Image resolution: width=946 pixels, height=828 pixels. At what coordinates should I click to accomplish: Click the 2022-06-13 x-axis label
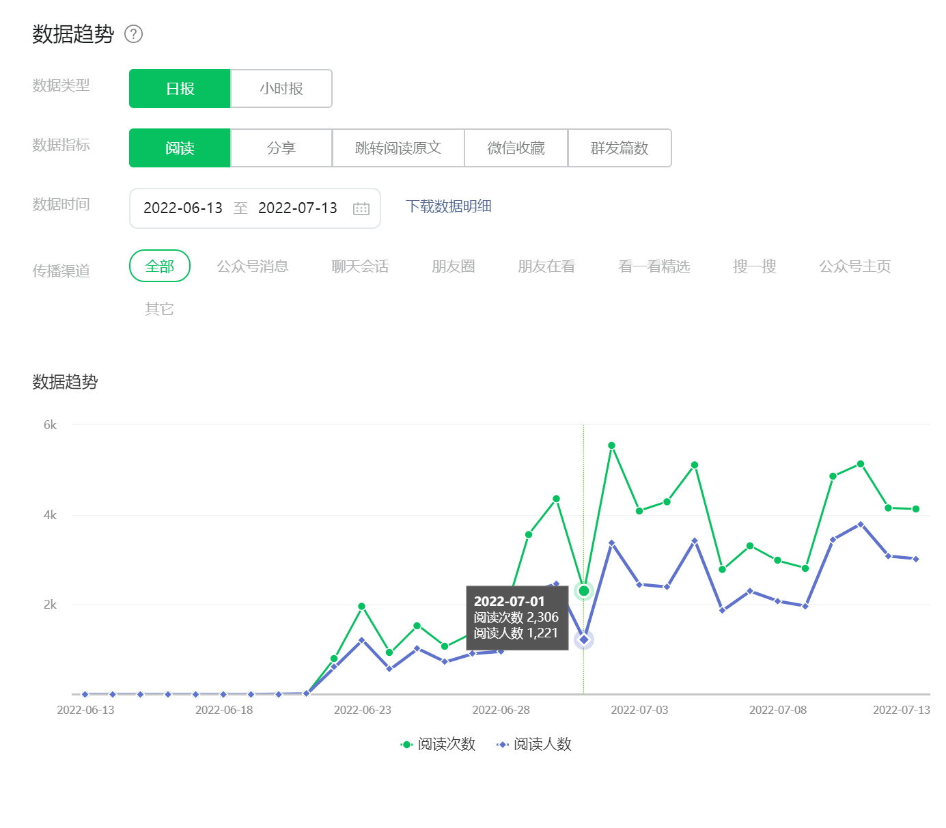point(85,710)
